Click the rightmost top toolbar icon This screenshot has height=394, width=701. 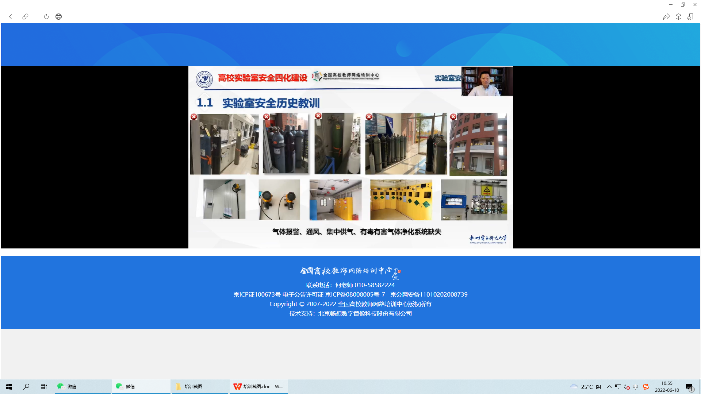point(690,17)
